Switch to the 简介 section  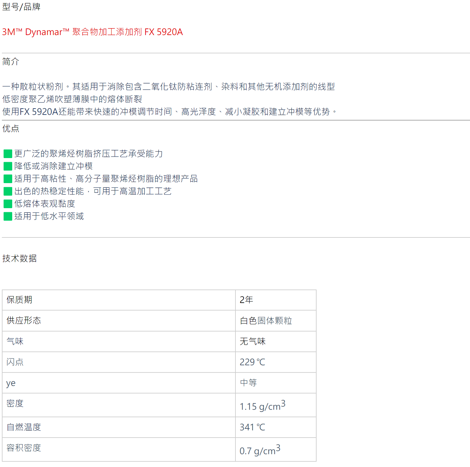[10, 62]
